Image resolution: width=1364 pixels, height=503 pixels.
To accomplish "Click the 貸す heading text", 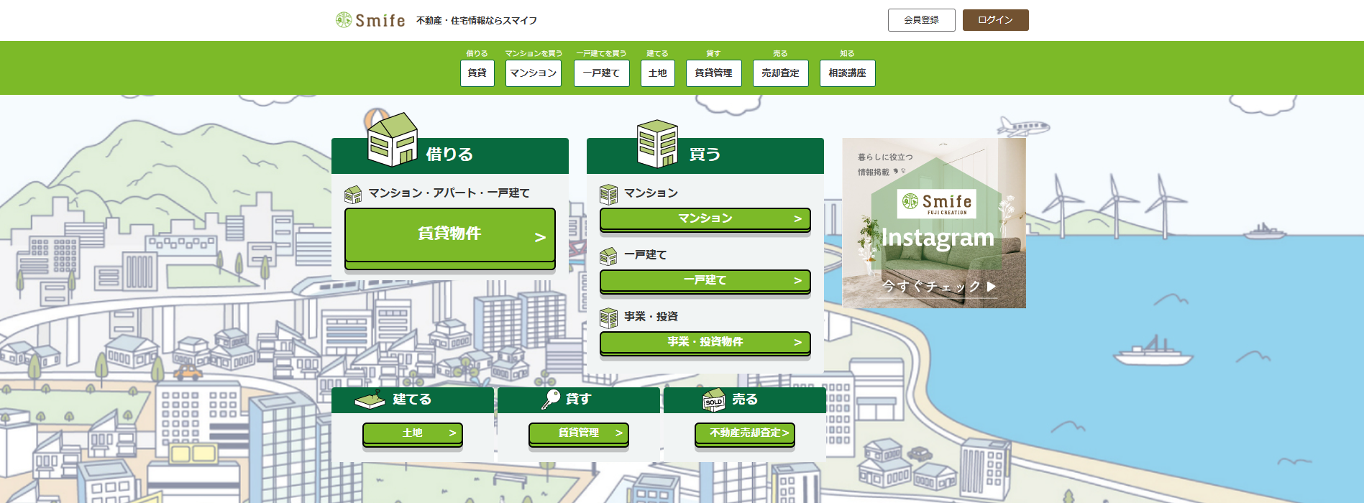I will click(x=579, y=400).
